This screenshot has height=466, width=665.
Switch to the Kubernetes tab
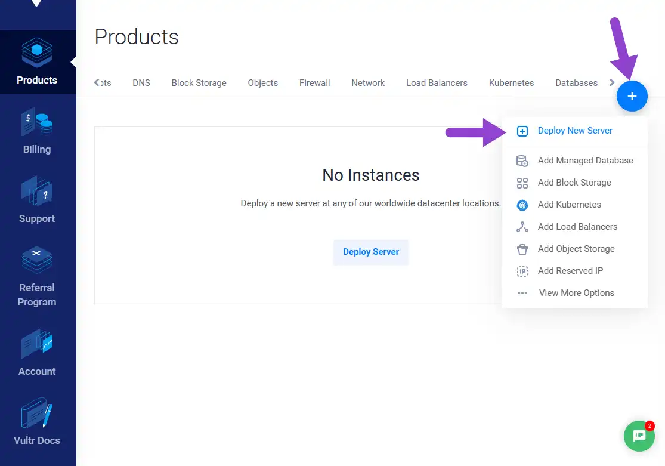[512, 83]
